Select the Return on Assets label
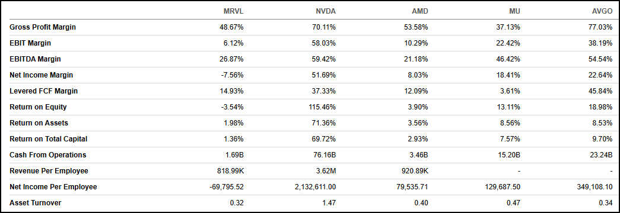The width and height of the screenshot is (620, 213). pyautogui.click(x=39, y=123)
